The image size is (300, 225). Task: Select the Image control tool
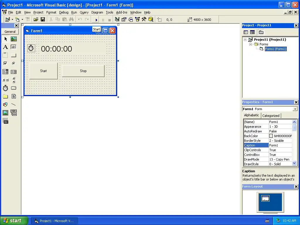[x=6, y=113]
